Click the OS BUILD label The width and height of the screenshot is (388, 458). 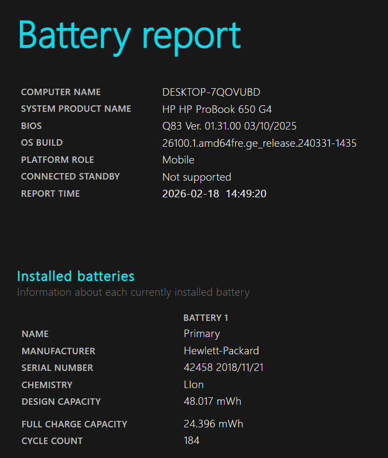click(x=42, y=143)
